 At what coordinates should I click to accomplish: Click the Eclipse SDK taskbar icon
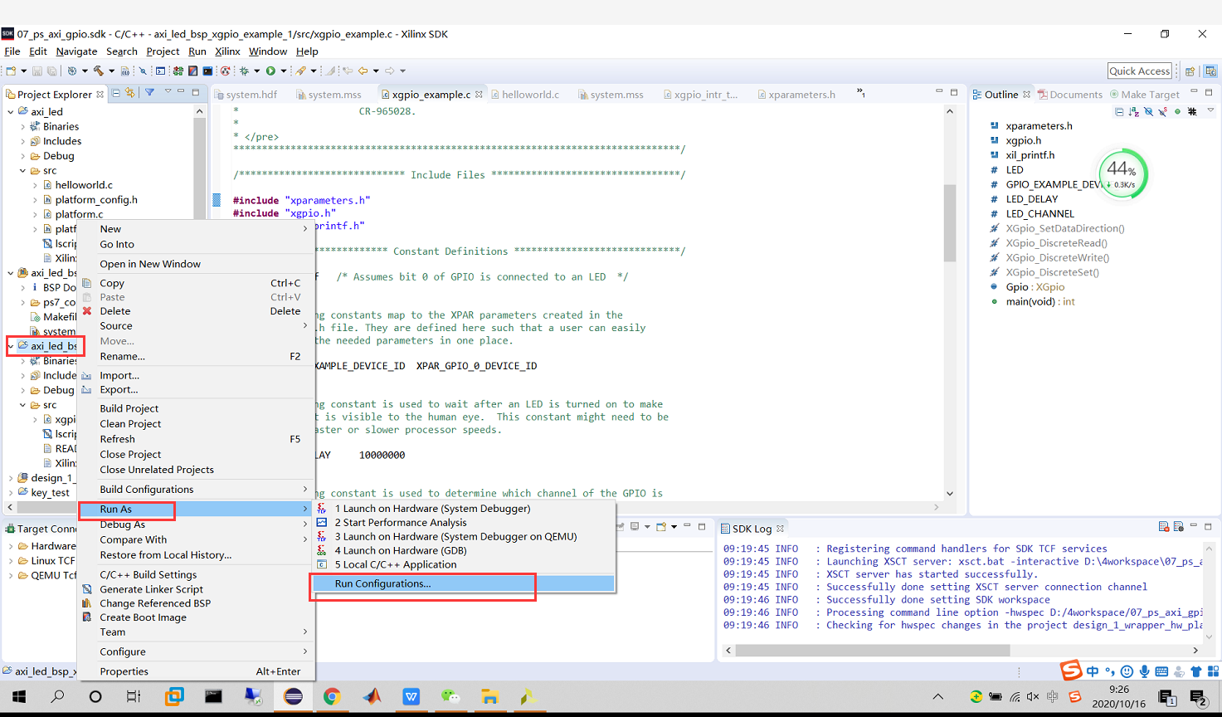(293, 696)
